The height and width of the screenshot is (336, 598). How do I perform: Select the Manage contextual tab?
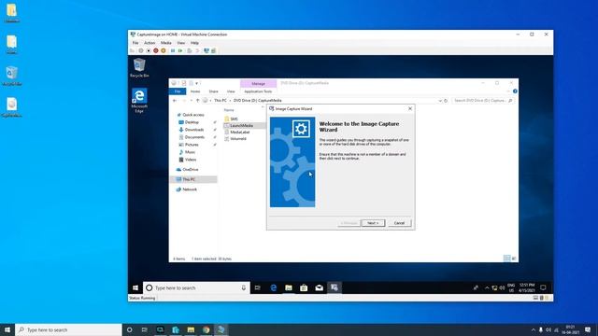click(x=258, y=83)
